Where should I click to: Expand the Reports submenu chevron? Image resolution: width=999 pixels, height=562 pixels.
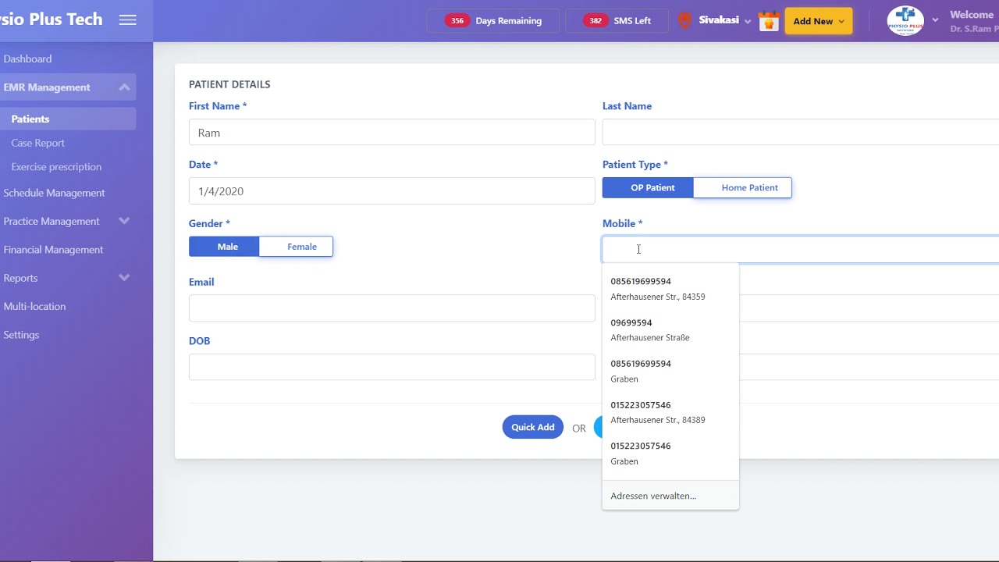(x=124, y=278)
